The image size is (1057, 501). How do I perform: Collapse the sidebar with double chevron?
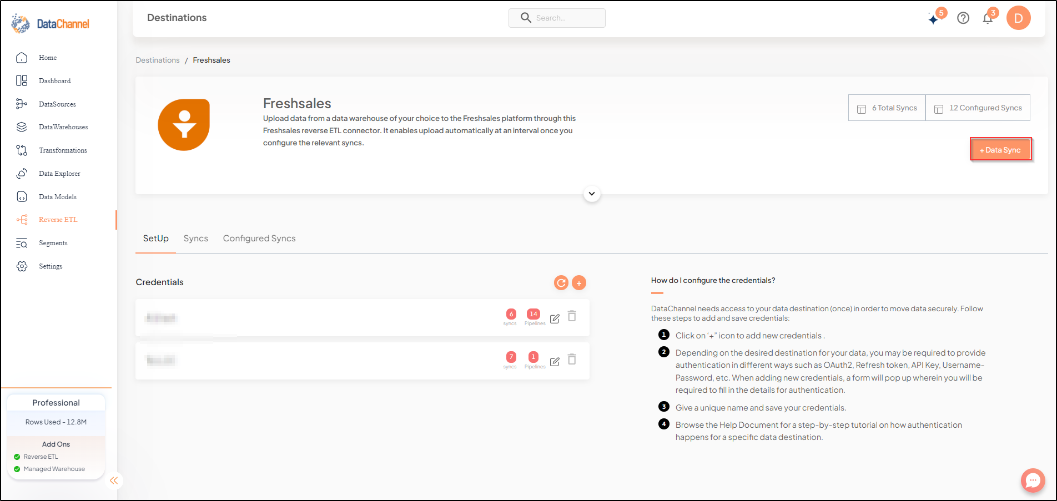[x=114, y=480]
